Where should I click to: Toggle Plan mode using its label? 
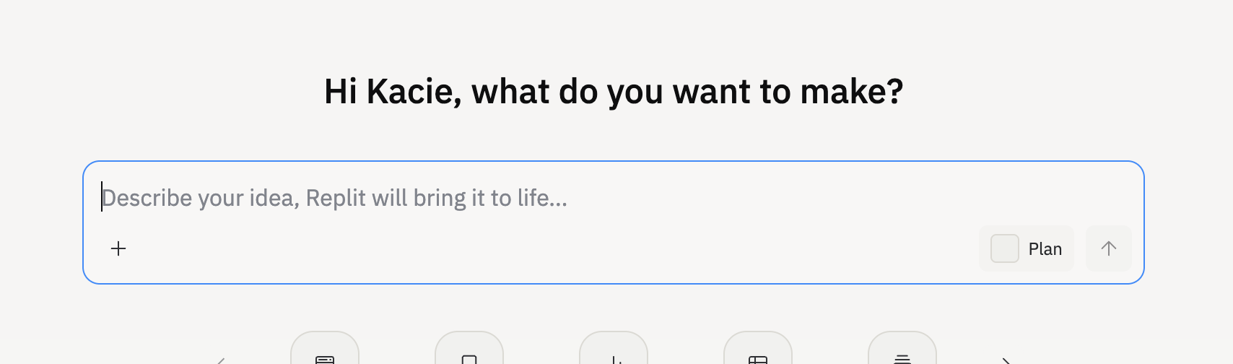pos(1045,249)
